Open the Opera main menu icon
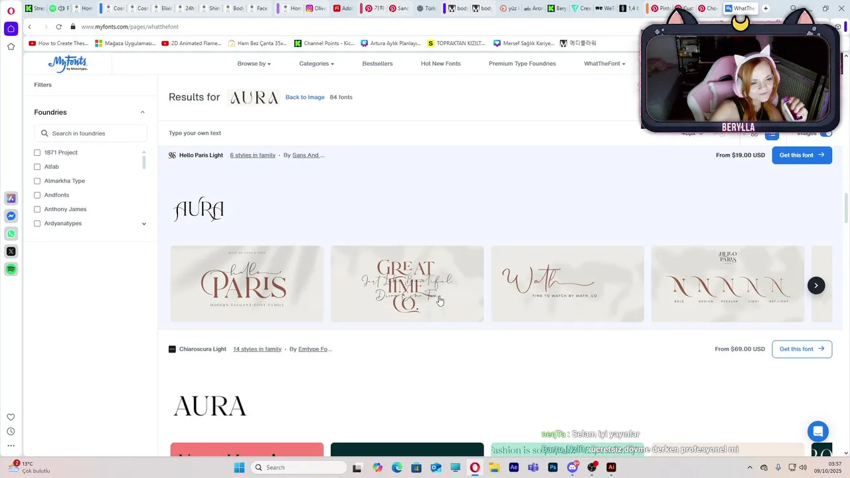This screenshot has width=850, height=478. coord(11,11)
